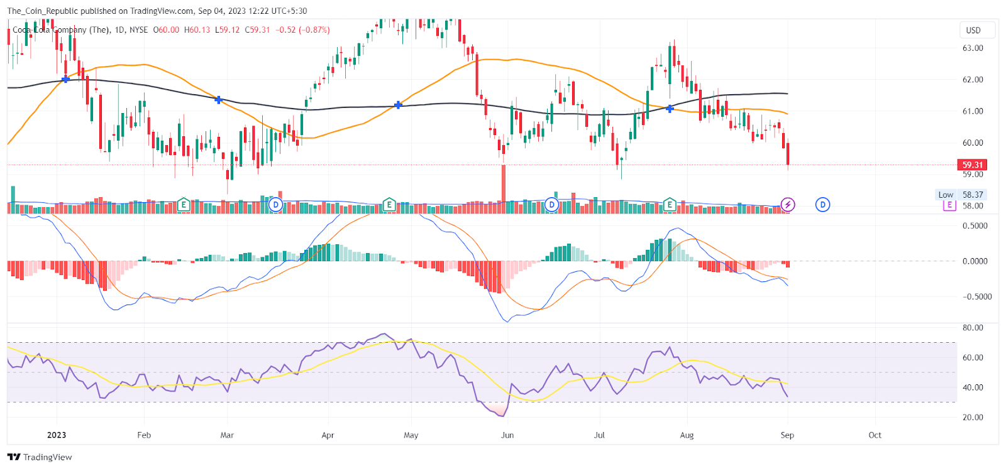
Task: Click the 20.00 RSI axis label
Action: pyautogui.click(x=973, y=418)
